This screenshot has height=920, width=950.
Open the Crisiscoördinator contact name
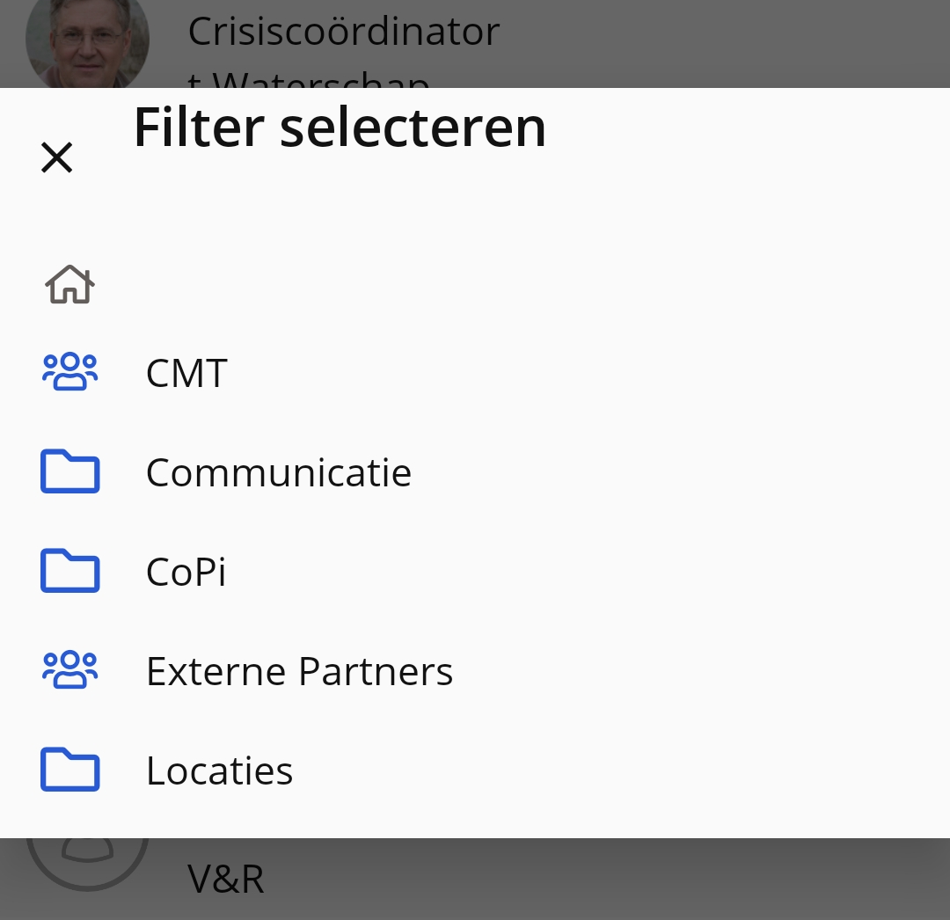point(344,32)
